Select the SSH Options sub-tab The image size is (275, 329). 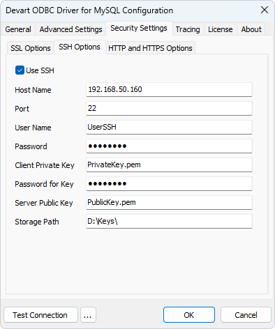point(80,47)
